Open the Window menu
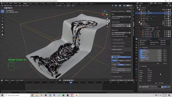 pos(15,3)
